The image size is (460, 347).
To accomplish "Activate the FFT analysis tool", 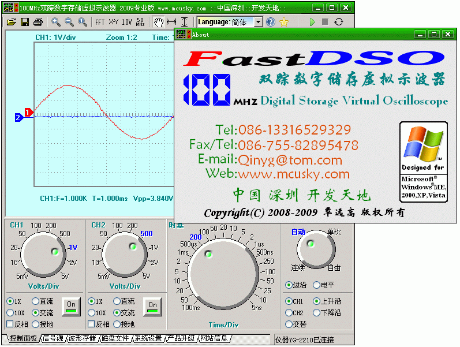I will pyautogui.click(x=100, y=22).
